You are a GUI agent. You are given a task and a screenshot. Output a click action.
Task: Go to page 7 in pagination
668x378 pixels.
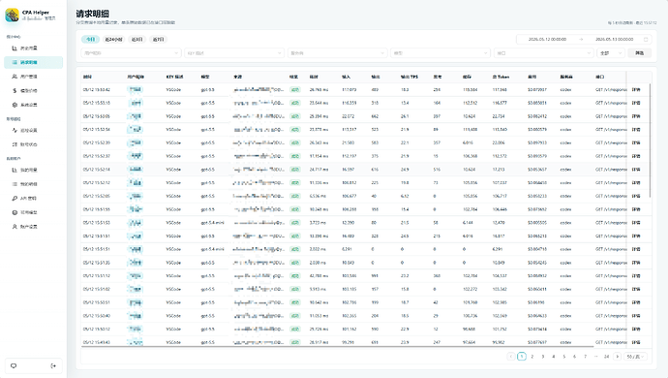pos(585,357)
